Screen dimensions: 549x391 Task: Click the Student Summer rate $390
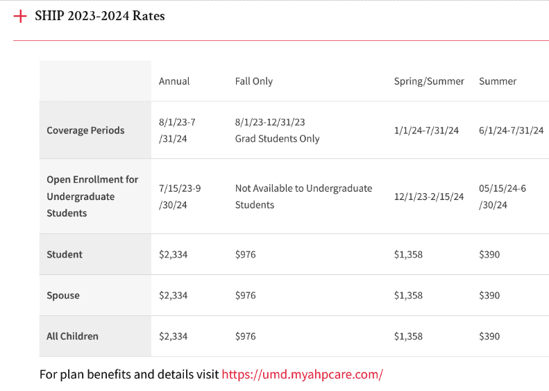[x=489, y=255]
